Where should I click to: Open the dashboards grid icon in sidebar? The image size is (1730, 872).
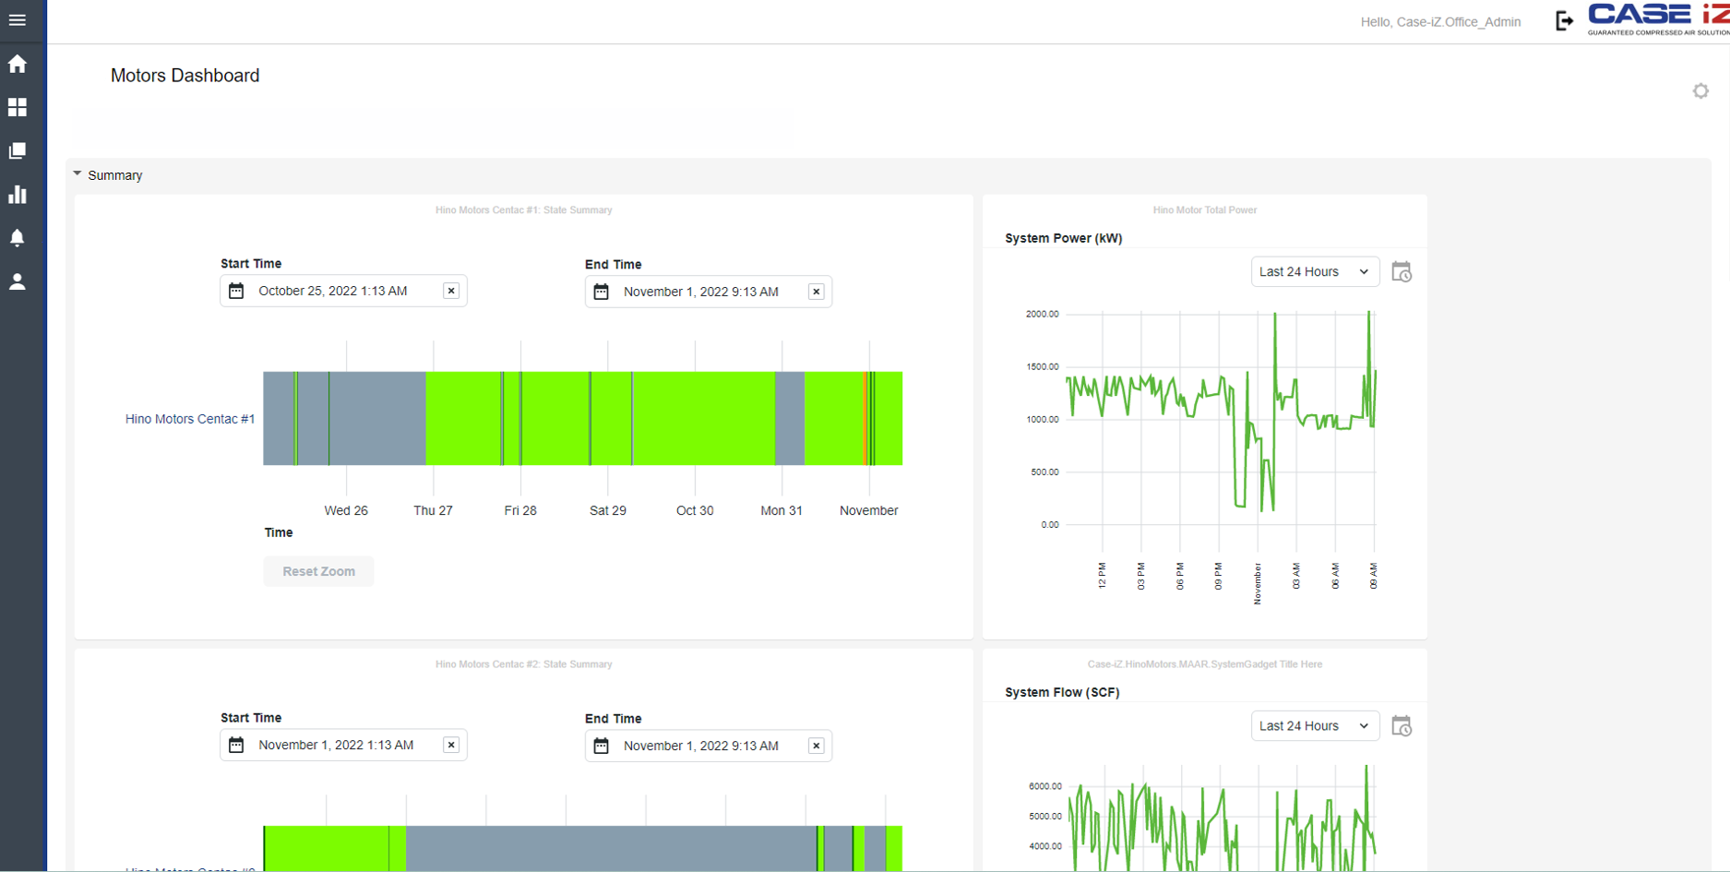tap(17, 107)
